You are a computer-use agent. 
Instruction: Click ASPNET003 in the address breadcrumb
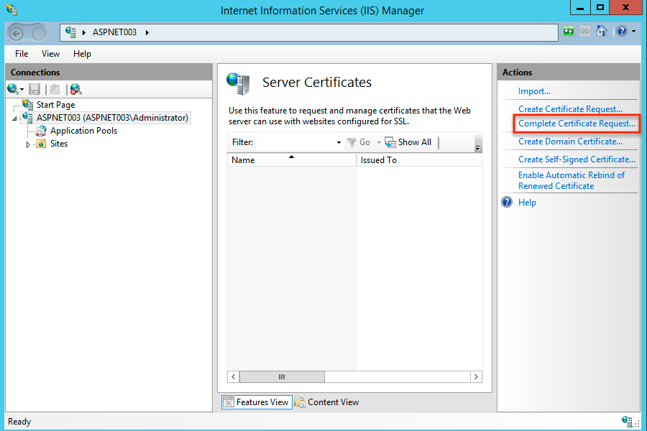pos(114,32)
